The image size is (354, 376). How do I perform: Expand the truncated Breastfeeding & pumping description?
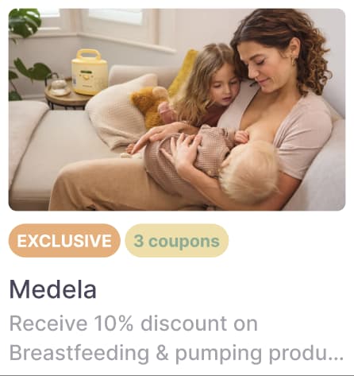coord(176,353)
